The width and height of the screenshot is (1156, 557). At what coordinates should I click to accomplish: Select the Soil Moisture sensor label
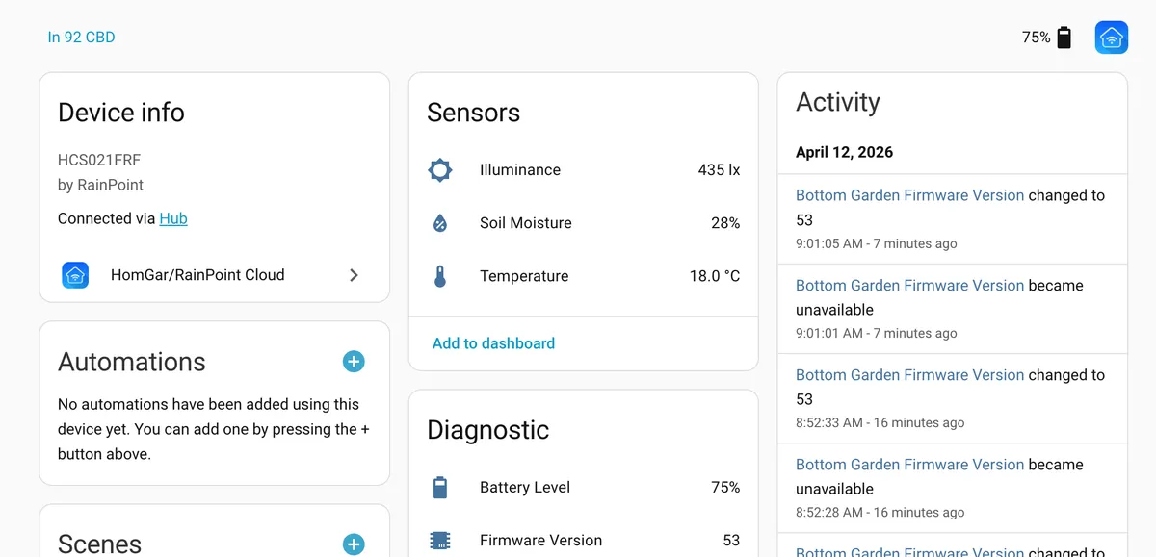click(526, 223)
